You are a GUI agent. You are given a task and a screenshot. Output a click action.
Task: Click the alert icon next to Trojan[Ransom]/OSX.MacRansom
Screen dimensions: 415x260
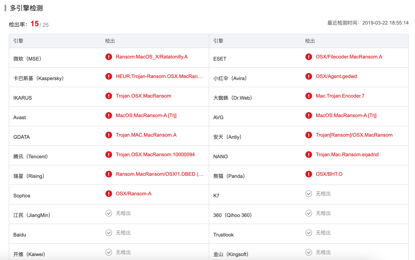309,135
